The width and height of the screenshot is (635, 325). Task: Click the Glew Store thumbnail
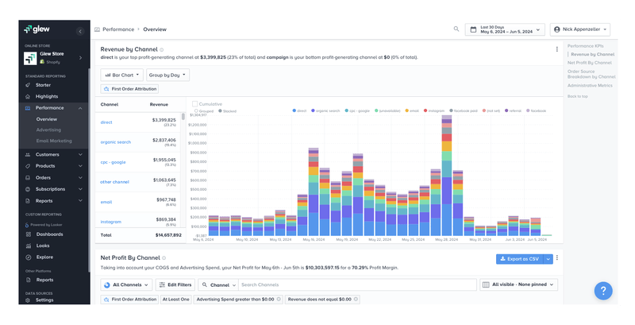(30, 58)
